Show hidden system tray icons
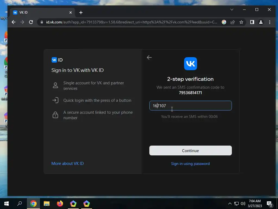 click(230, 204)
